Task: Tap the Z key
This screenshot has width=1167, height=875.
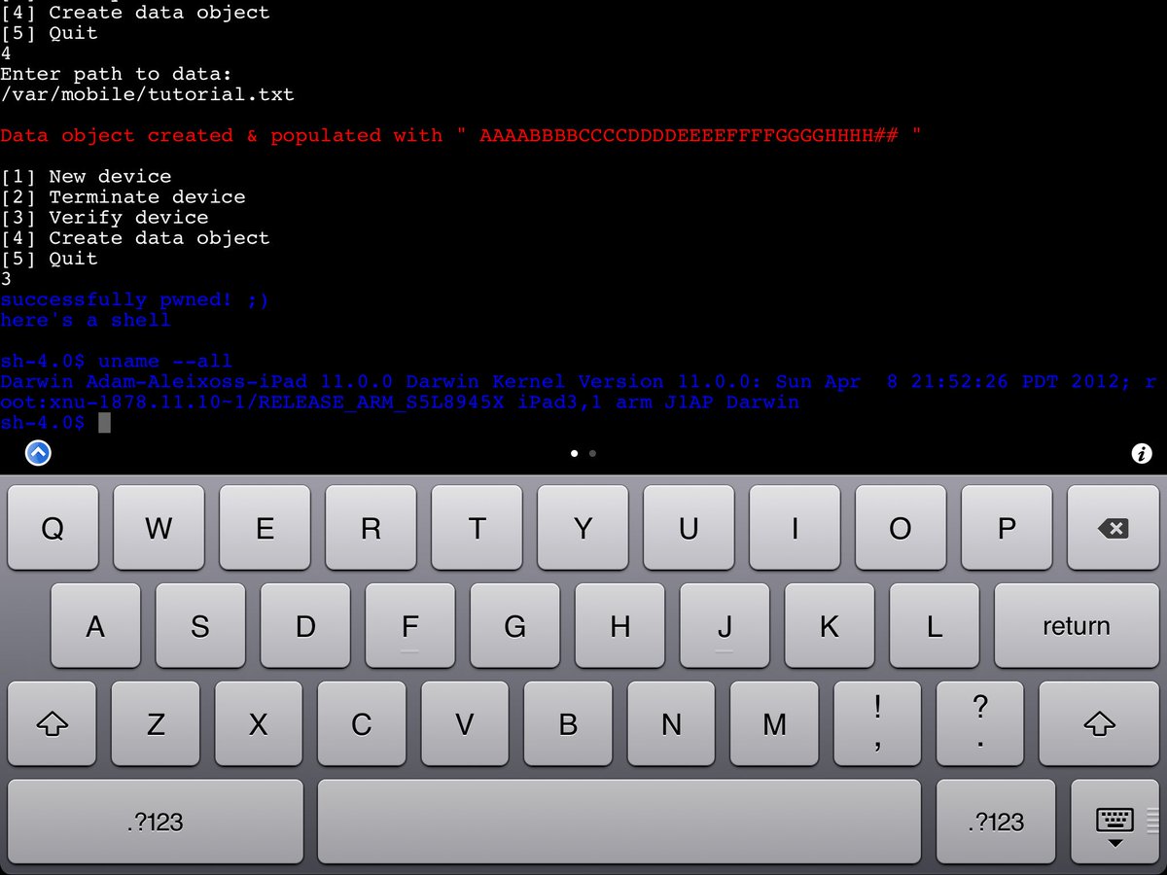Action: (156, 723)
